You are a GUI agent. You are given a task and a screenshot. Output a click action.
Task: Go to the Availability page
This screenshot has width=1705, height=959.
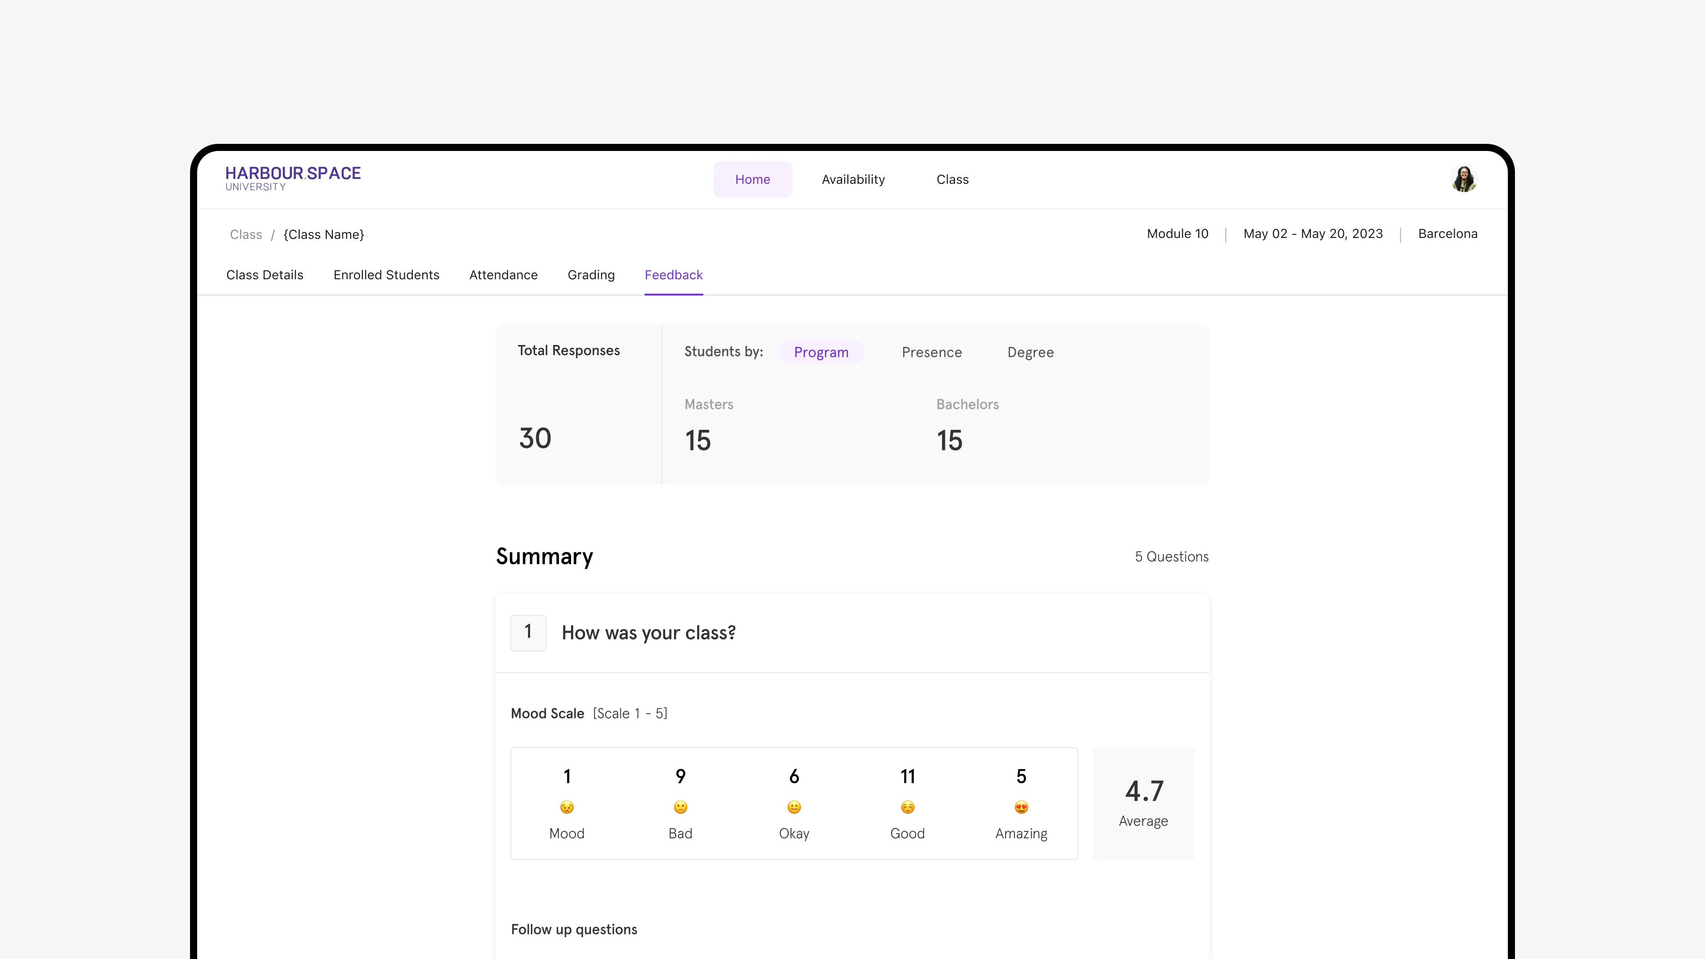coord(852,179)
